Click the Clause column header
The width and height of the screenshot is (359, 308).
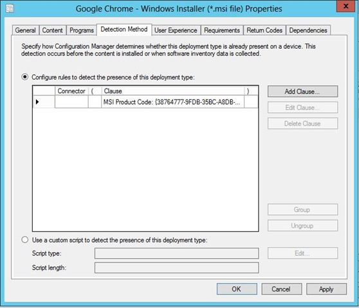click(x=173, y=91)
